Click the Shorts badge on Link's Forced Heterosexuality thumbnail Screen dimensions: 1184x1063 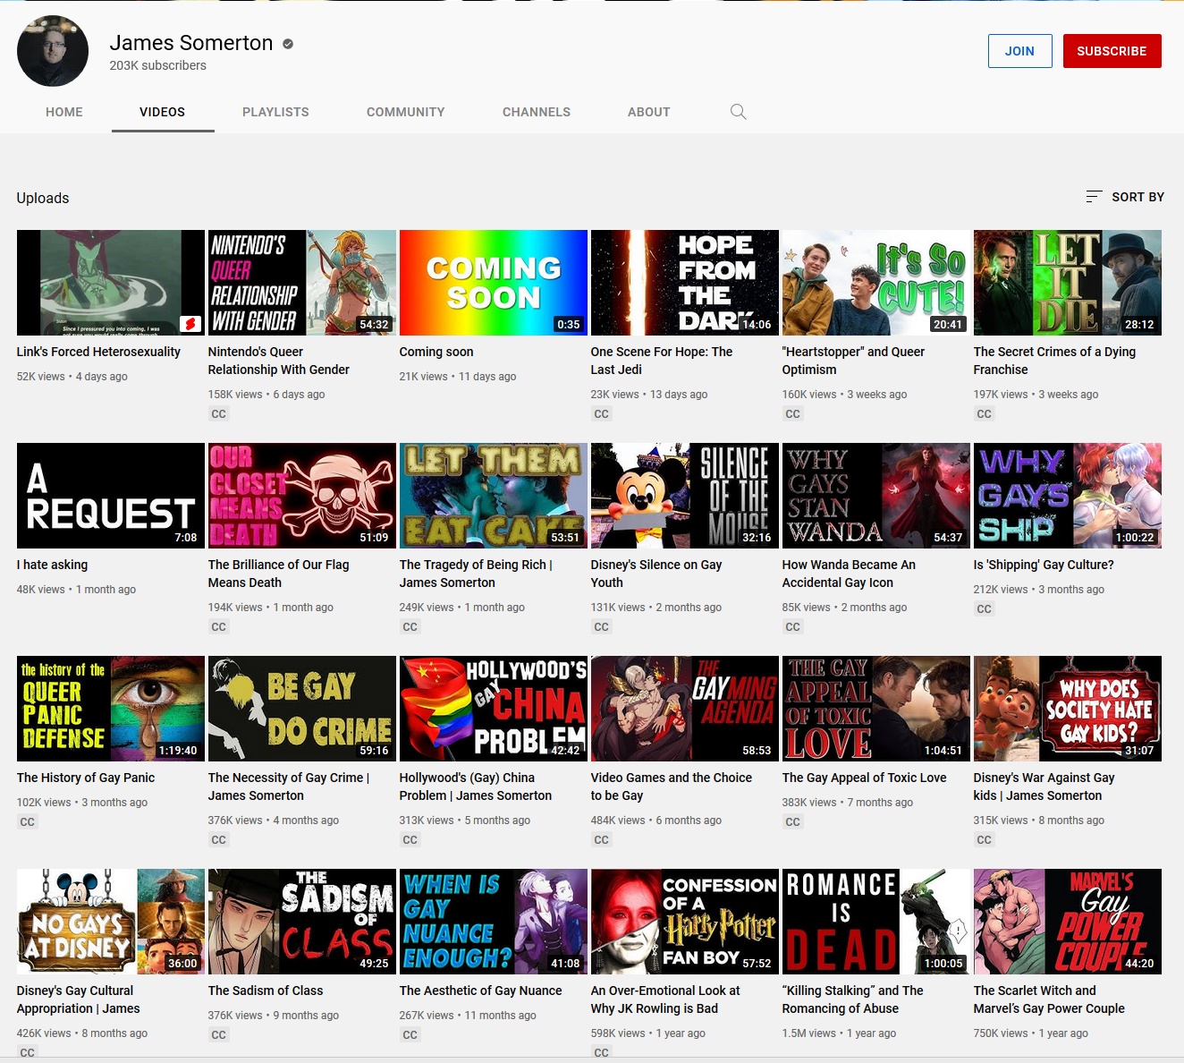pyautogui.click(x=190, y=323)
